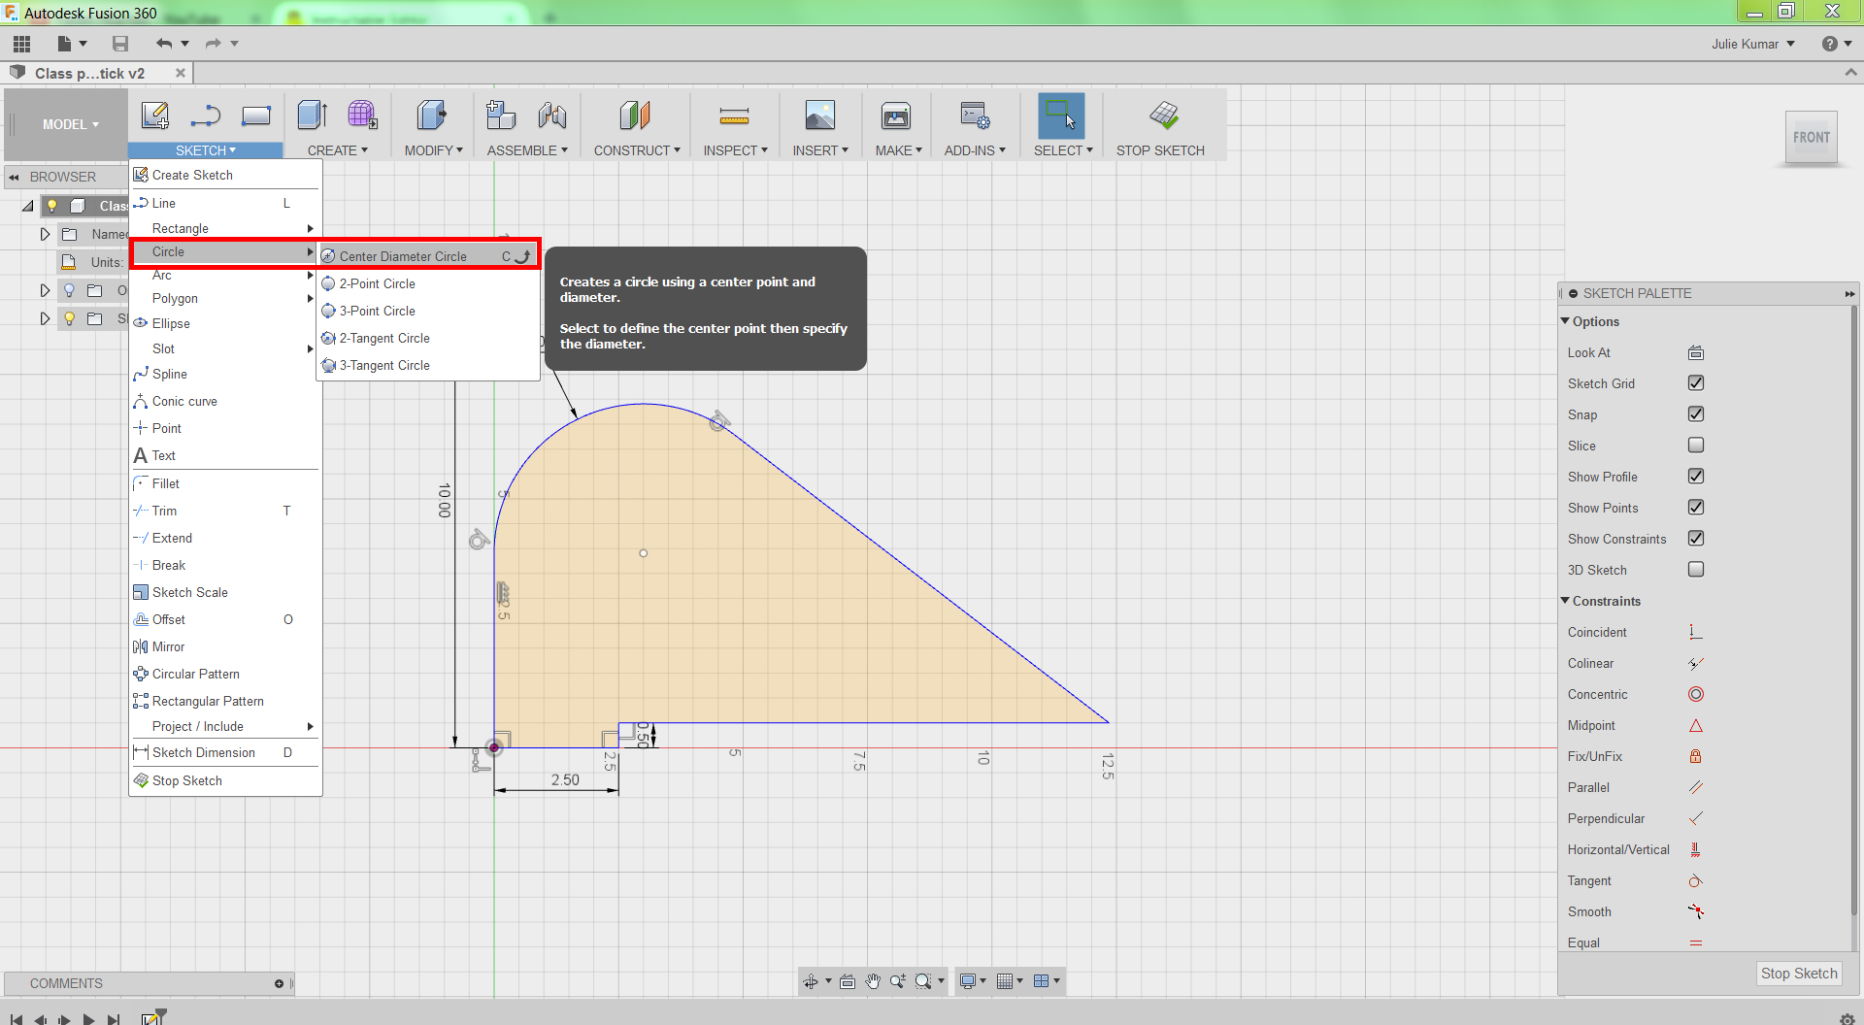
Task: Click the Tangent constraint icon
Action: click(1696, 880)
